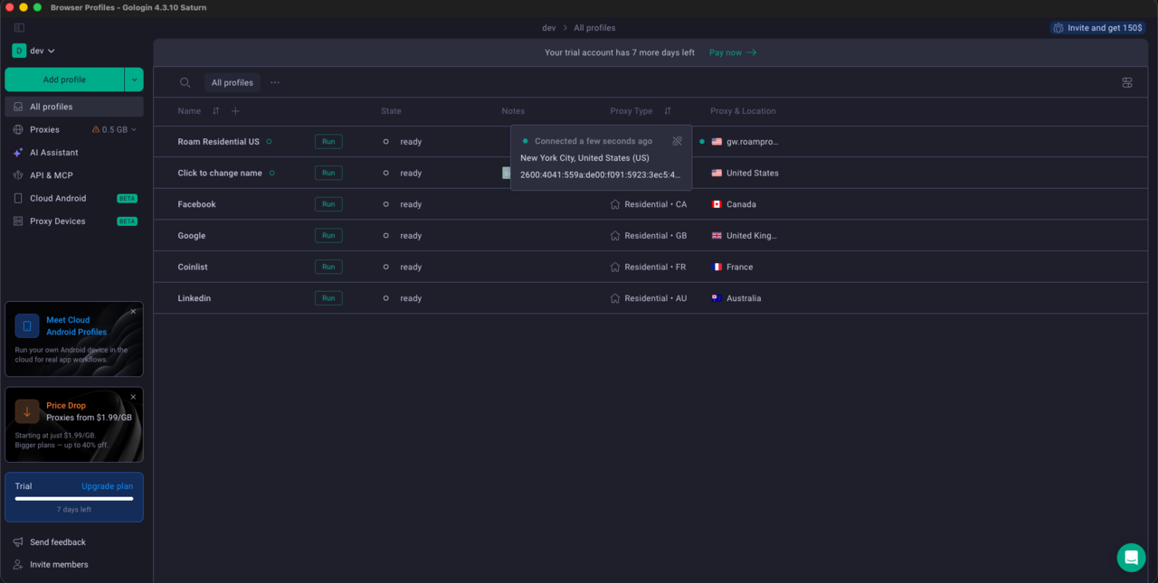
Task: Select the Google profile name
Action: 192,236
